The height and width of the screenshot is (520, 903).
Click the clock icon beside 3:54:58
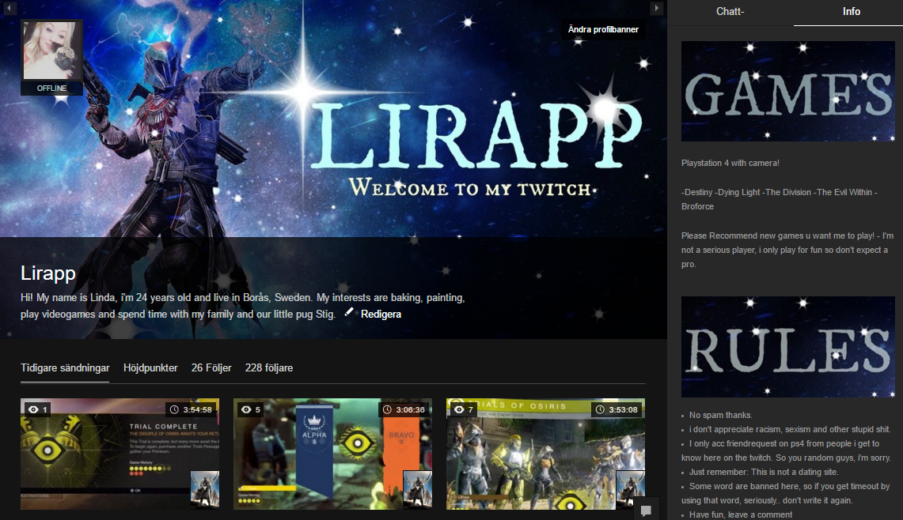[174, 409]
